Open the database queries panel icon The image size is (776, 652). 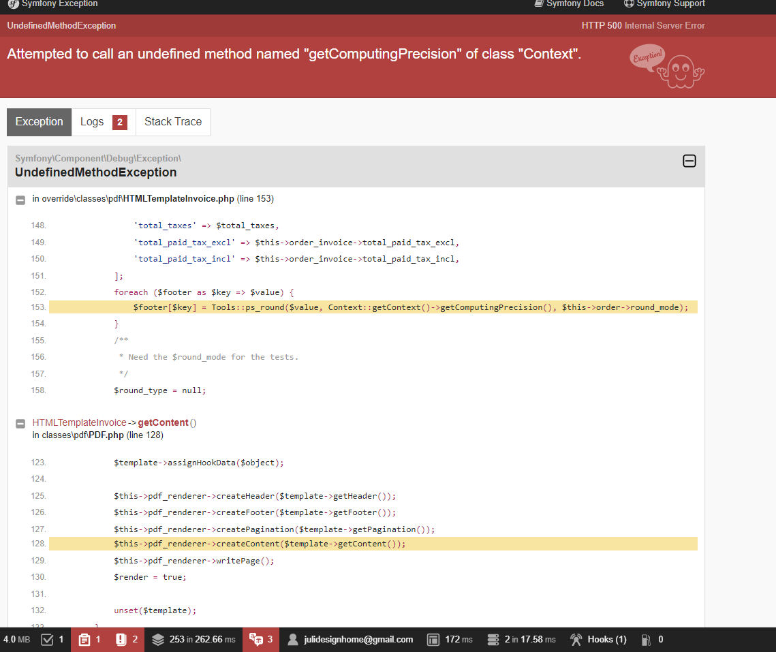pyautogui.click(x=494, y=640)
